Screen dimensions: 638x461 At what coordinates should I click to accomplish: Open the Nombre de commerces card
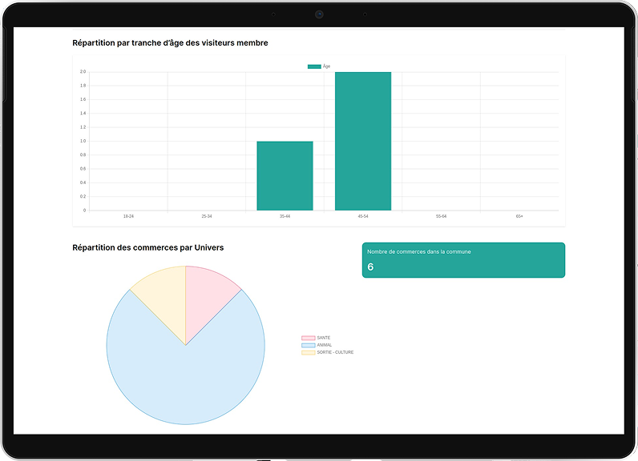pos(463,260)
